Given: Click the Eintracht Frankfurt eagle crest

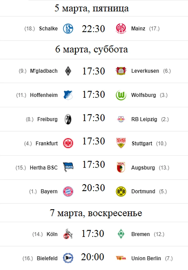Looking at the screenshot, I should coord(68,143).
